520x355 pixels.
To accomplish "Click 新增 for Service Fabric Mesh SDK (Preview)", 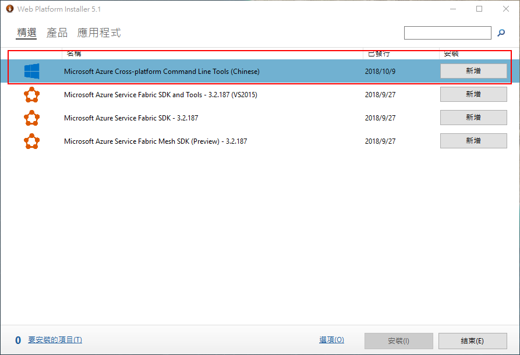I will [473, 140].
